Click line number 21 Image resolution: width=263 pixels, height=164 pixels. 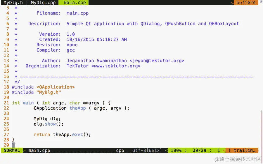(6, 103)
